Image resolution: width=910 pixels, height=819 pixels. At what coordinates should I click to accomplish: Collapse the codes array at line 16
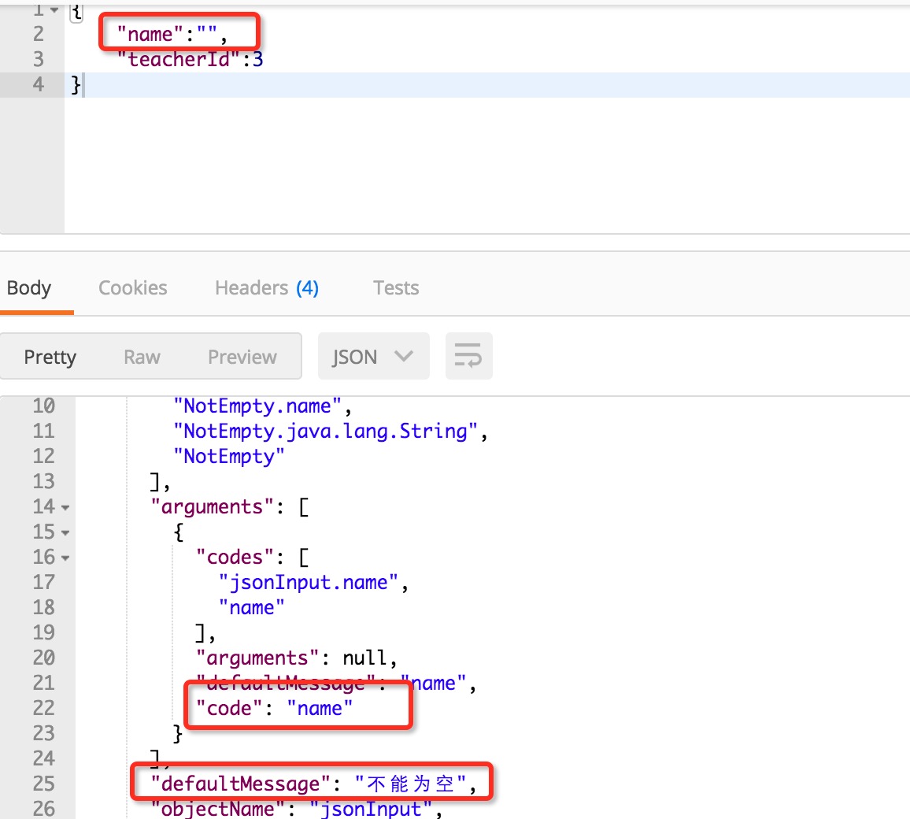click(65, 558)
